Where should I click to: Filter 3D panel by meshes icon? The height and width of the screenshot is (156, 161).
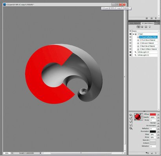(x=142, y=27)
